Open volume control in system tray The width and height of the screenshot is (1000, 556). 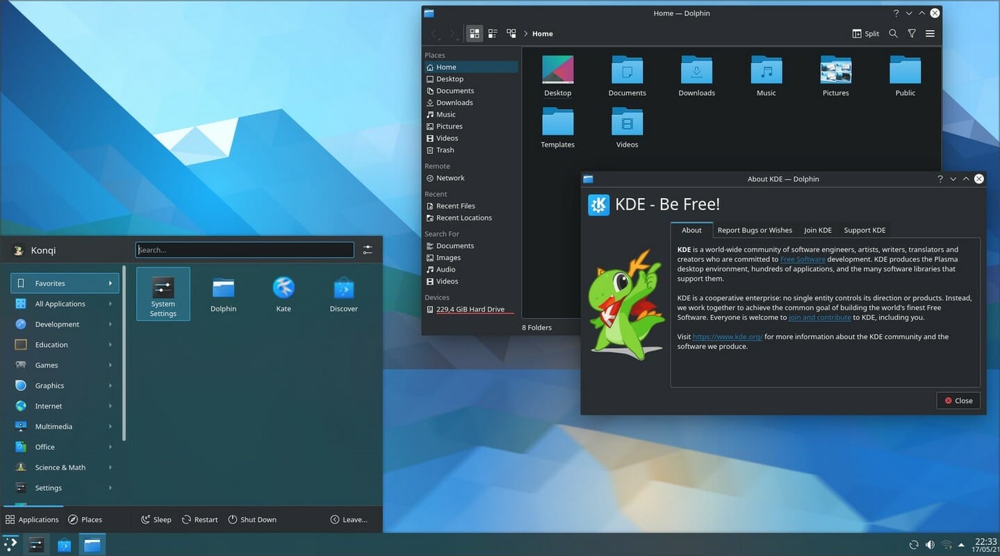point(930,545)
